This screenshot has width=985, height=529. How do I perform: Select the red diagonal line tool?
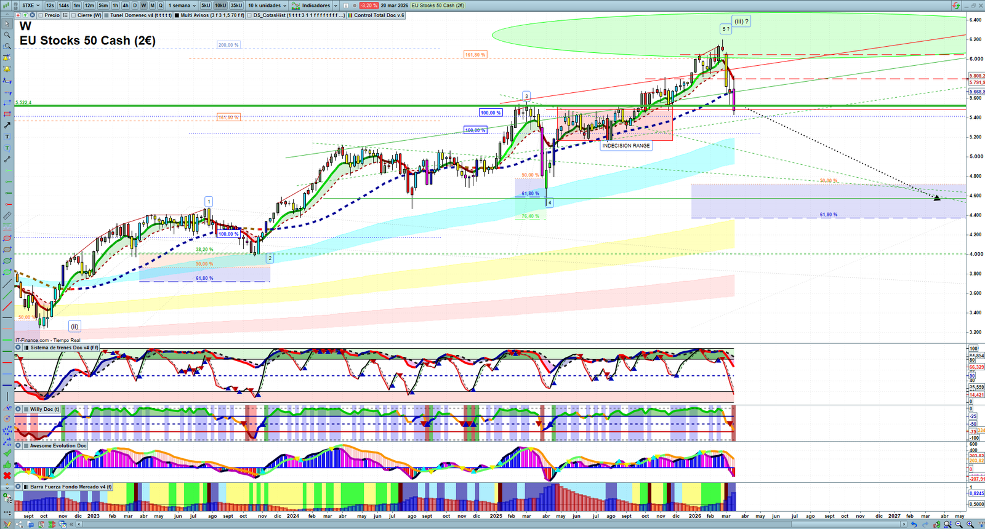(x=7, y=306)
